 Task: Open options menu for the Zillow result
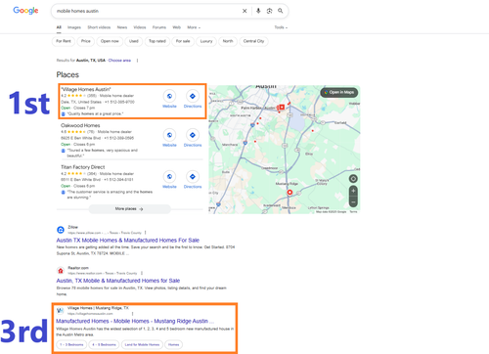pos(145,233)
